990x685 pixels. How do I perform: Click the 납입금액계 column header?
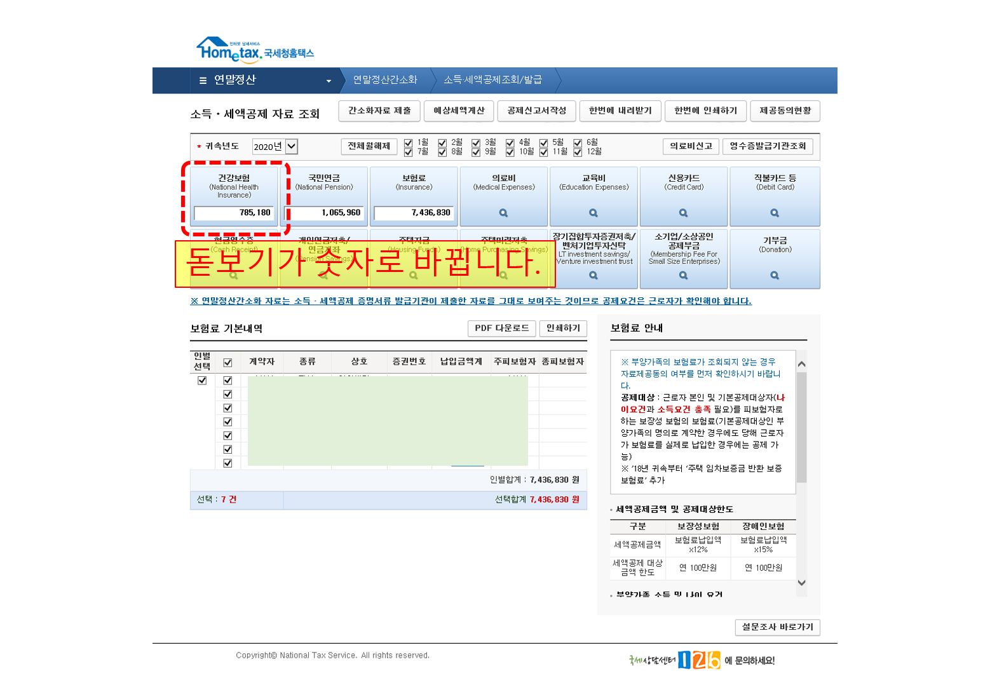coord(461,362)
